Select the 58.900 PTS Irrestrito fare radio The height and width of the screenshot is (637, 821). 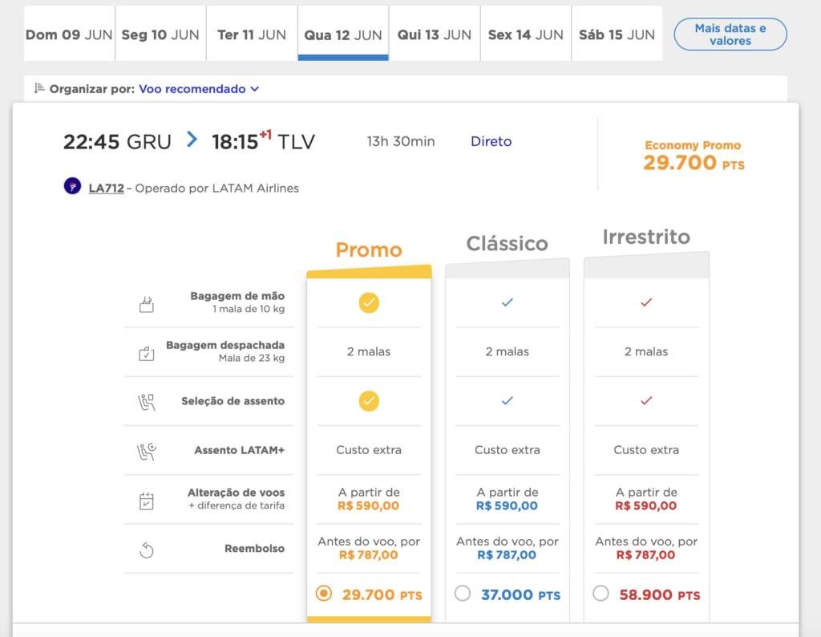click(x=601, y=594)
